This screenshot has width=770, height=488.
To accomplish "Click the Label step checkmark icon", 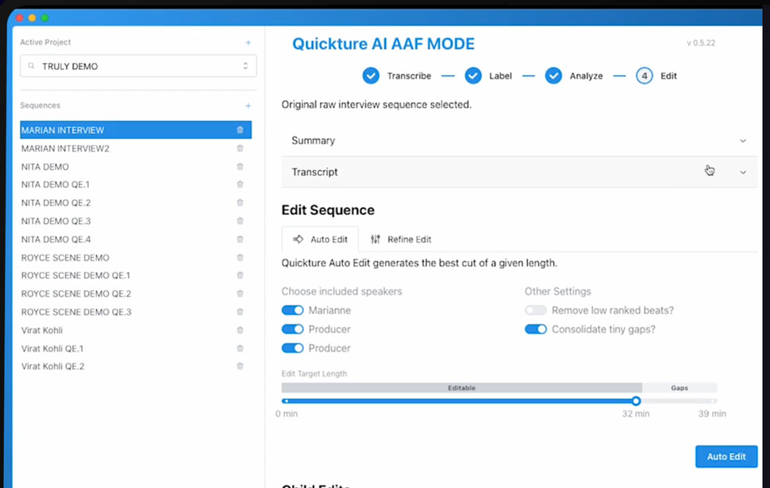I will click(473, 76).
